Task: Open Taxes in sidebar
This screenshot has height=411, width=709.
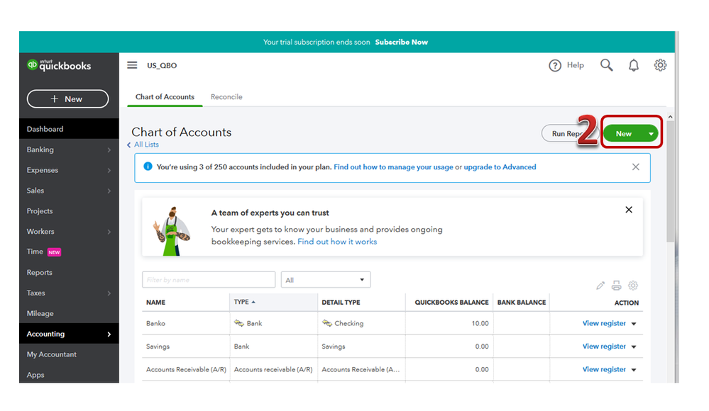Action: [x=35, y=293]
